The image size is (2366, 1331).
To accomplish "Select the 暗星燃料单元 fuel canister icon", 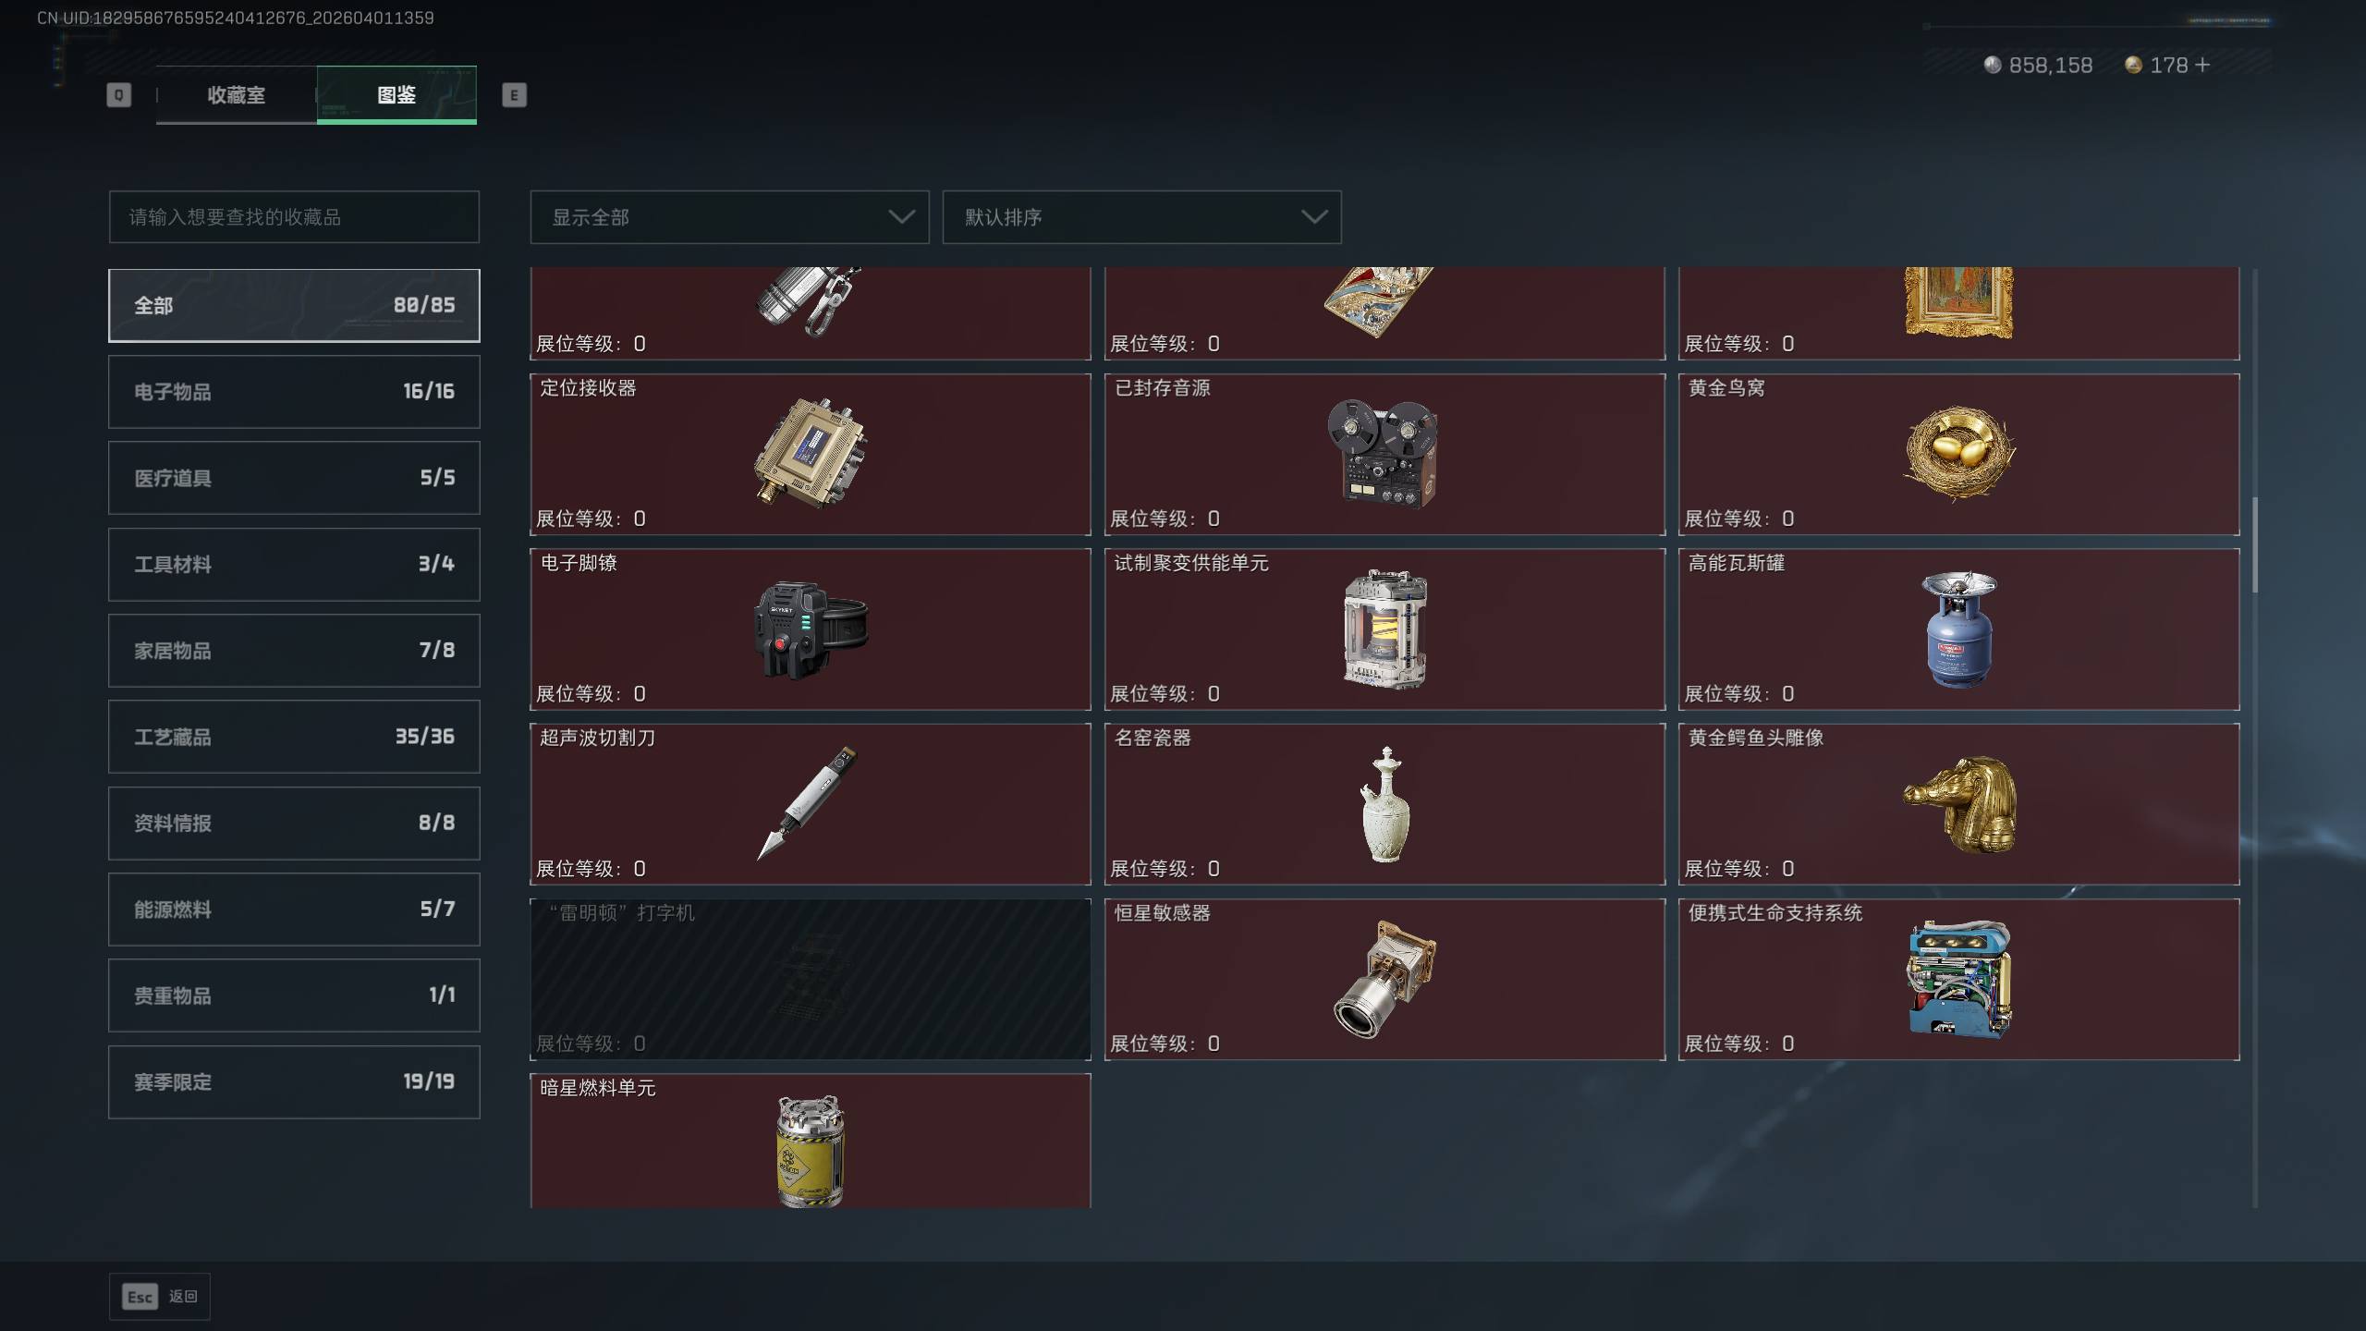I will [x=811, y=1151].
